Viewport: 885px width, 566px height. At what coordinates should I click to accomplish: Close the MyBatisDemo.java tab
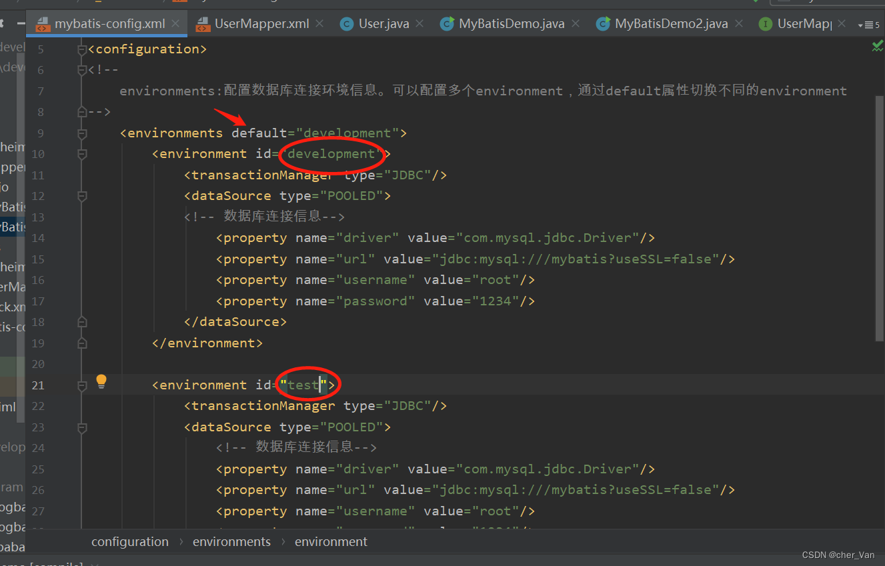[576, 24]
